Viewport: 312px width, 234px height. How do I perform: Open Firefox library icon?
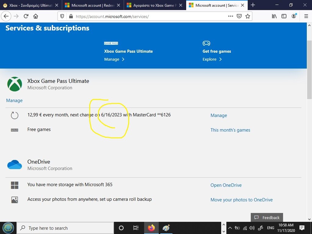[x=274, y=16]
